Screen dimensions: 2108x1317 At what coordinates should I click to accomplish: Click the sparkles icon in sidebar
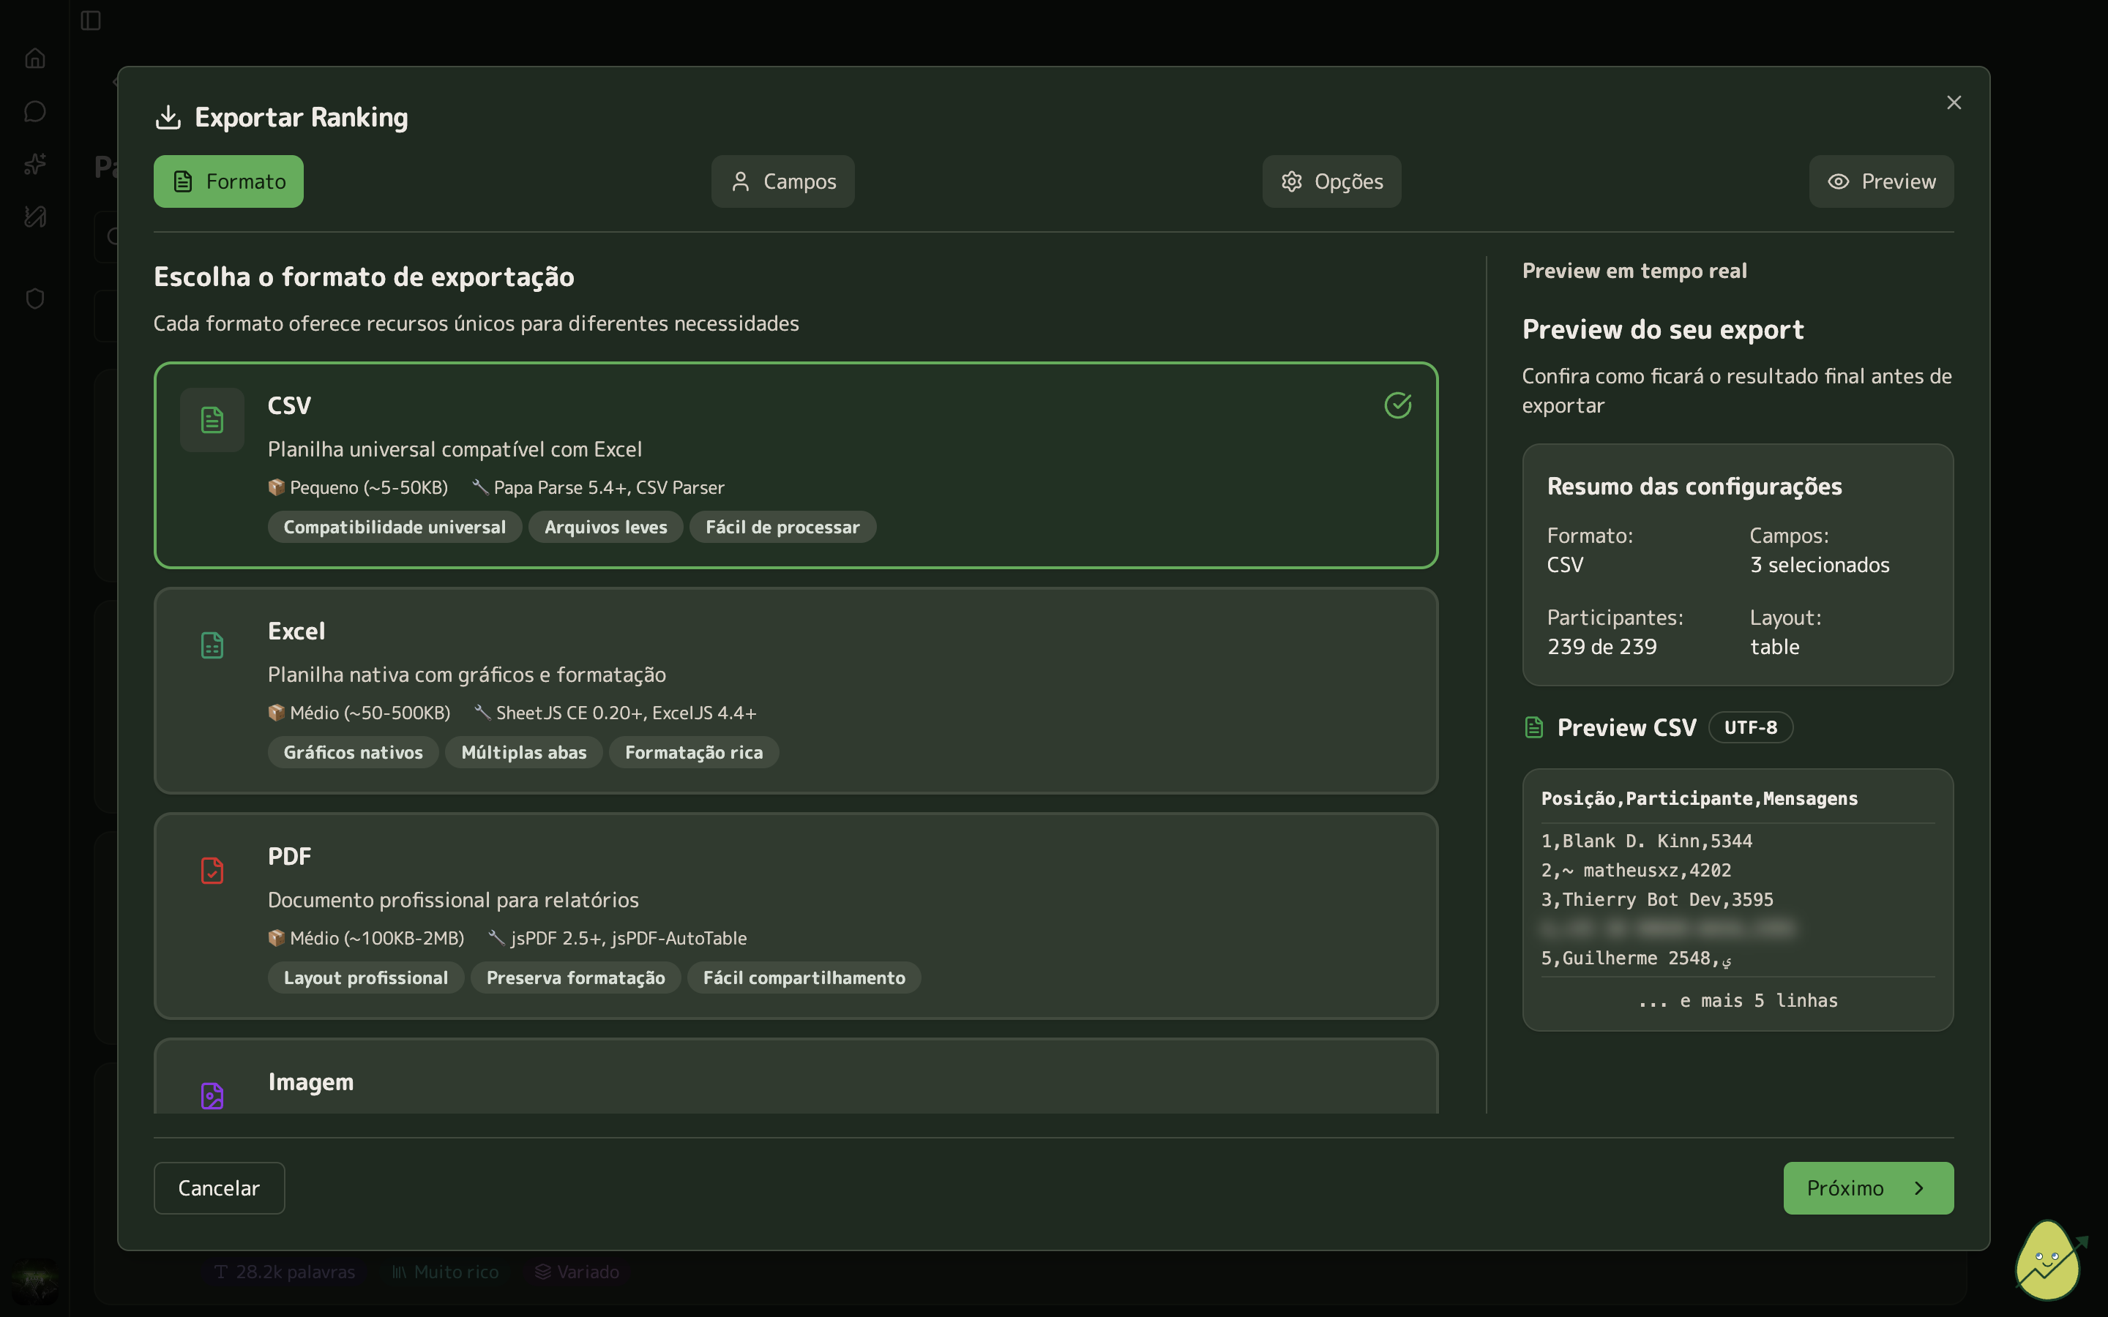coord(35,164)
